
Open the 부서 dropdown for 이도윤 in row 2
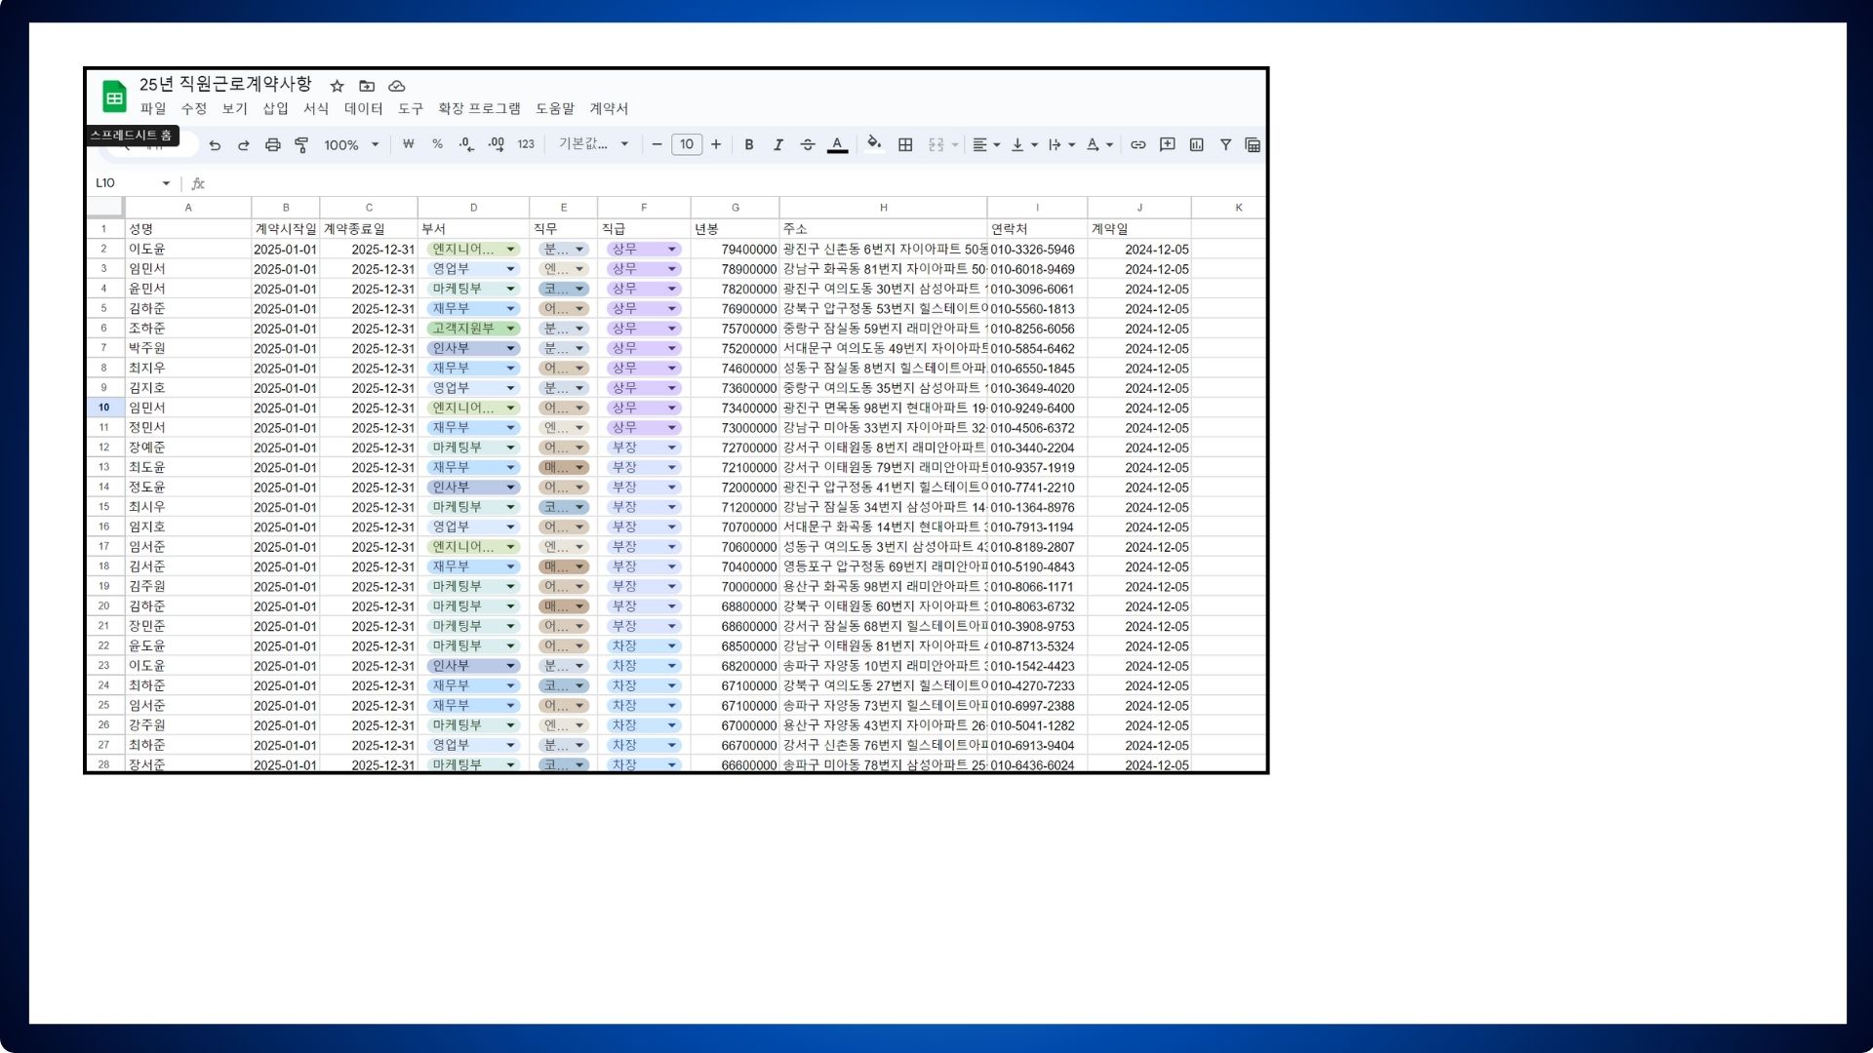(x=510, y=250)
